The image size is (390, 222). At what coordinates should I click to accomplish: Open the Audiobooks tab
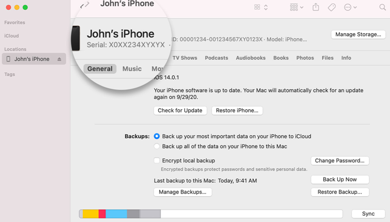tap(251, 58)
